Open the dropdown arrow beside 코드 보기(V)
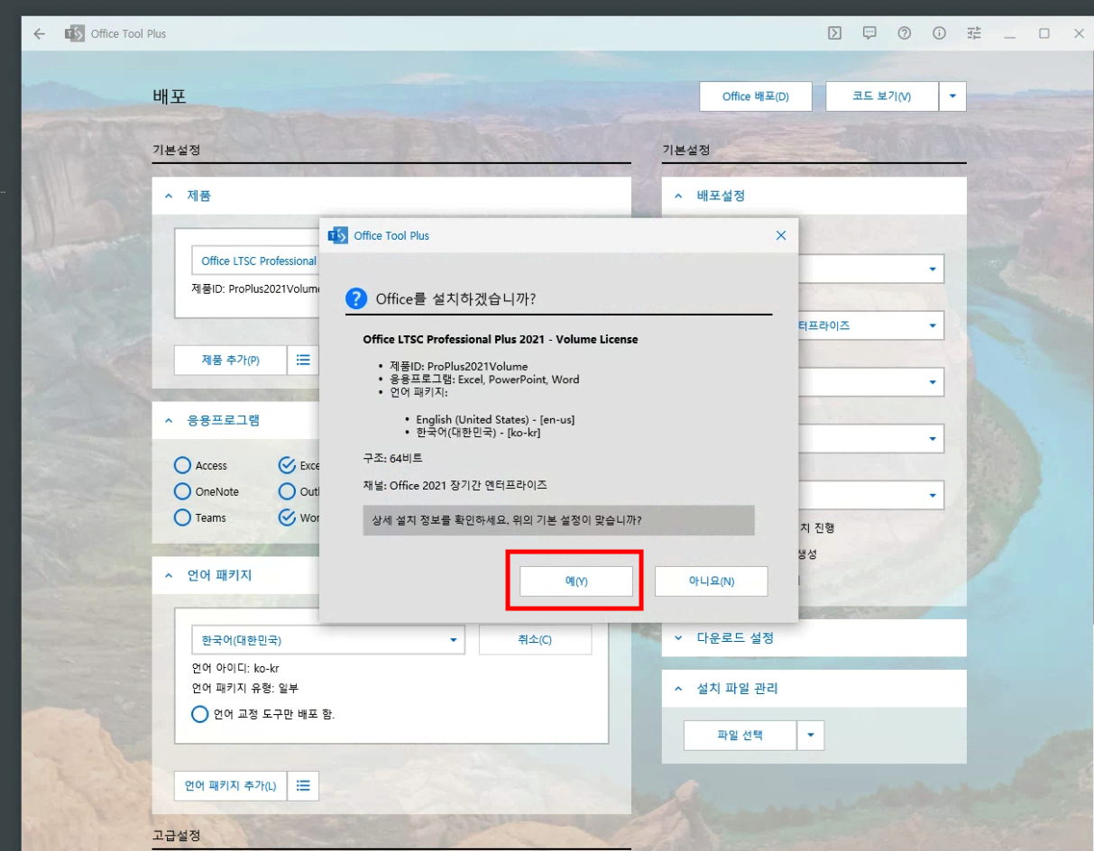 (x=952, y=96)
